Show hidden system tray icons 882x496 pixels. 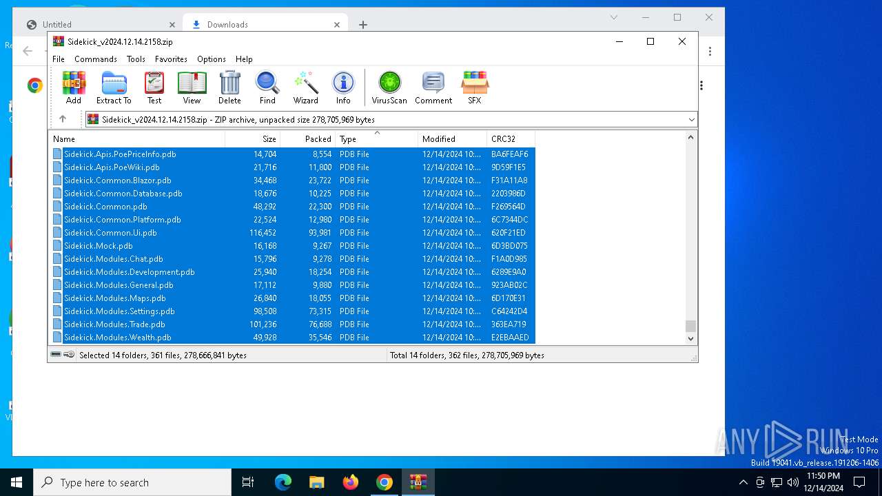[743, 482]
